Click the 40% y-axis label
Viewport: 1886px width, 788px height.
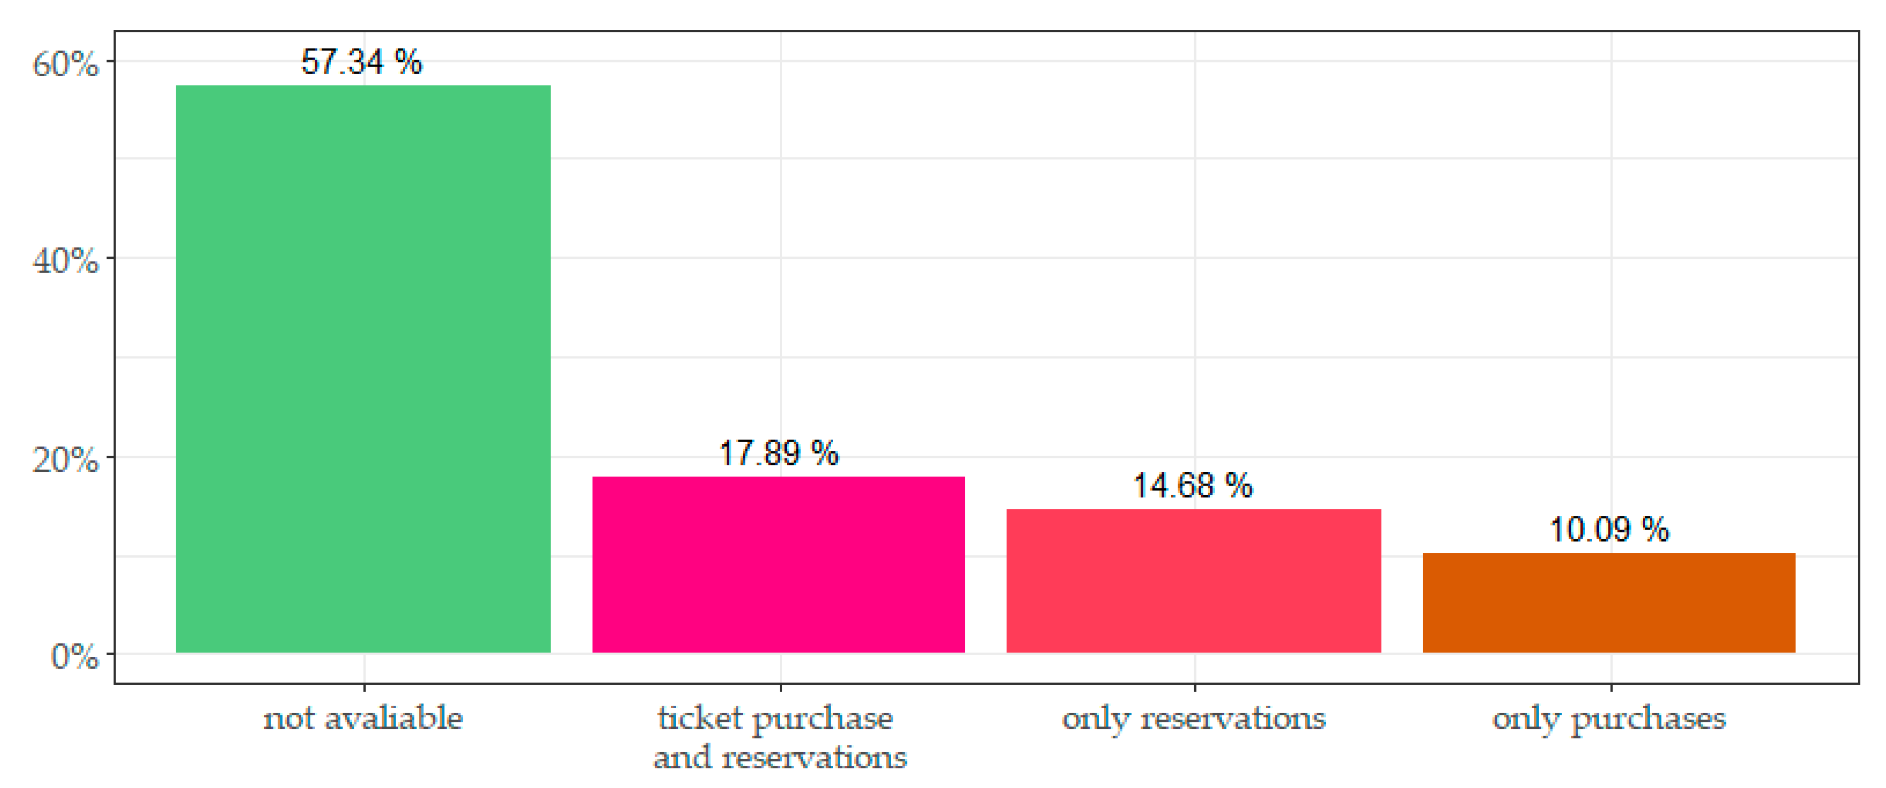pos(65,260)
